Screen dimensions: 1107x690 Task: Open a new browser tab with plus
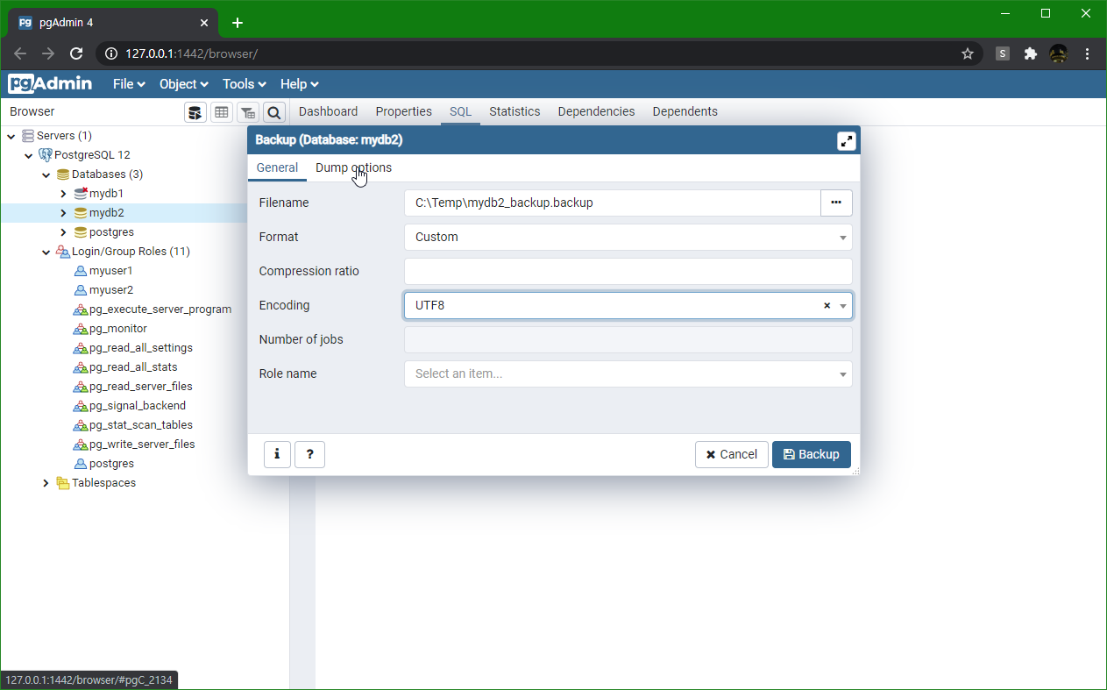(238, 23)
